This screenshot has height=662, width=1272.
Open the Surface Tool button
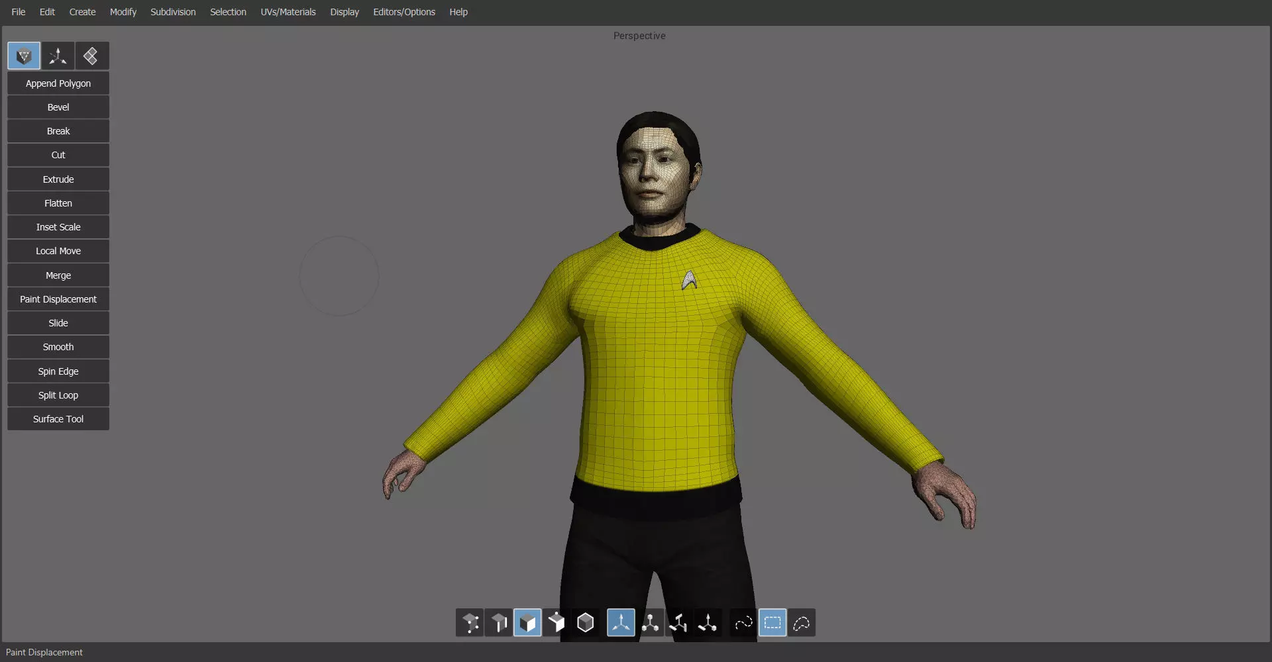pos(58,419)
